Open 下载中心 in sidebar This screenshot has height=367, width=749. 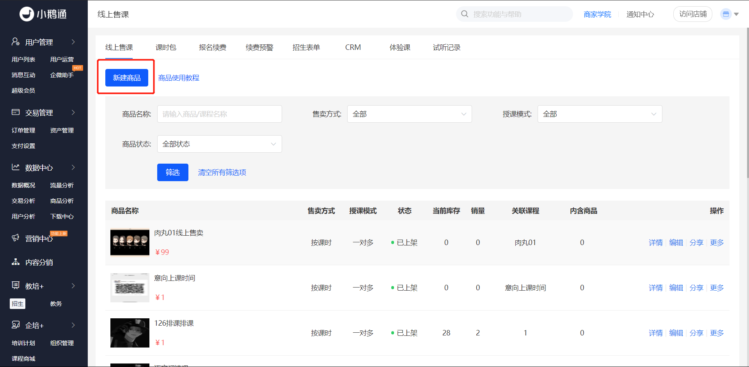click(x=62, y=216)
